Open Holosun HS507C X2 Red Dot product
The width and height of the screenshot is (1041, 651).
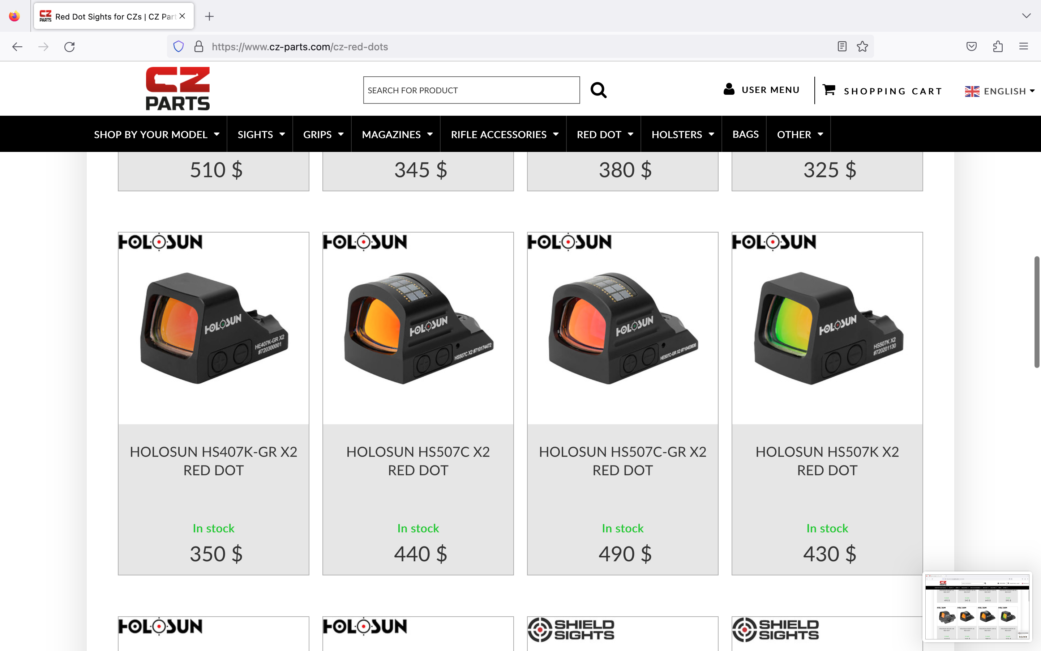pyautogui.click(x=418, y=461)
